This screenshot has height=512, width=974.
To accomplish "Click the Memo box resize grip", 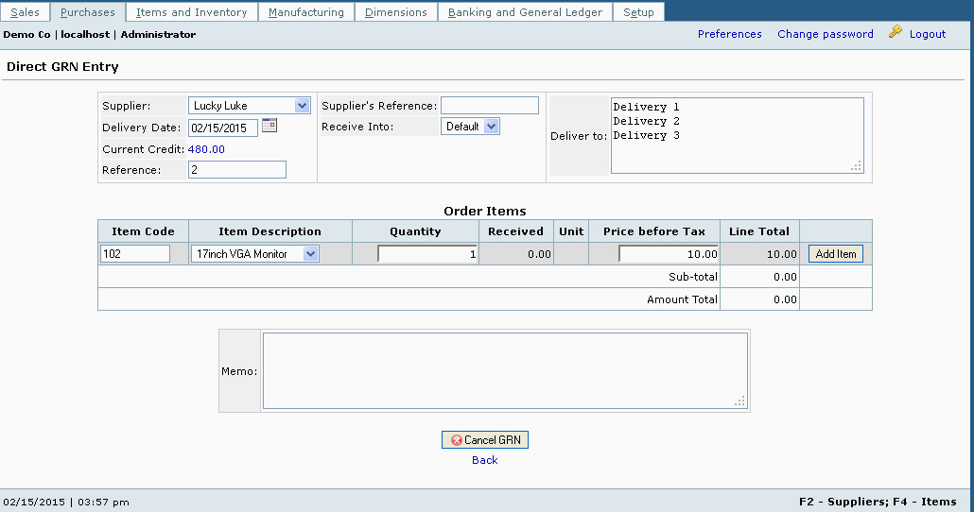I will point(740,401).
